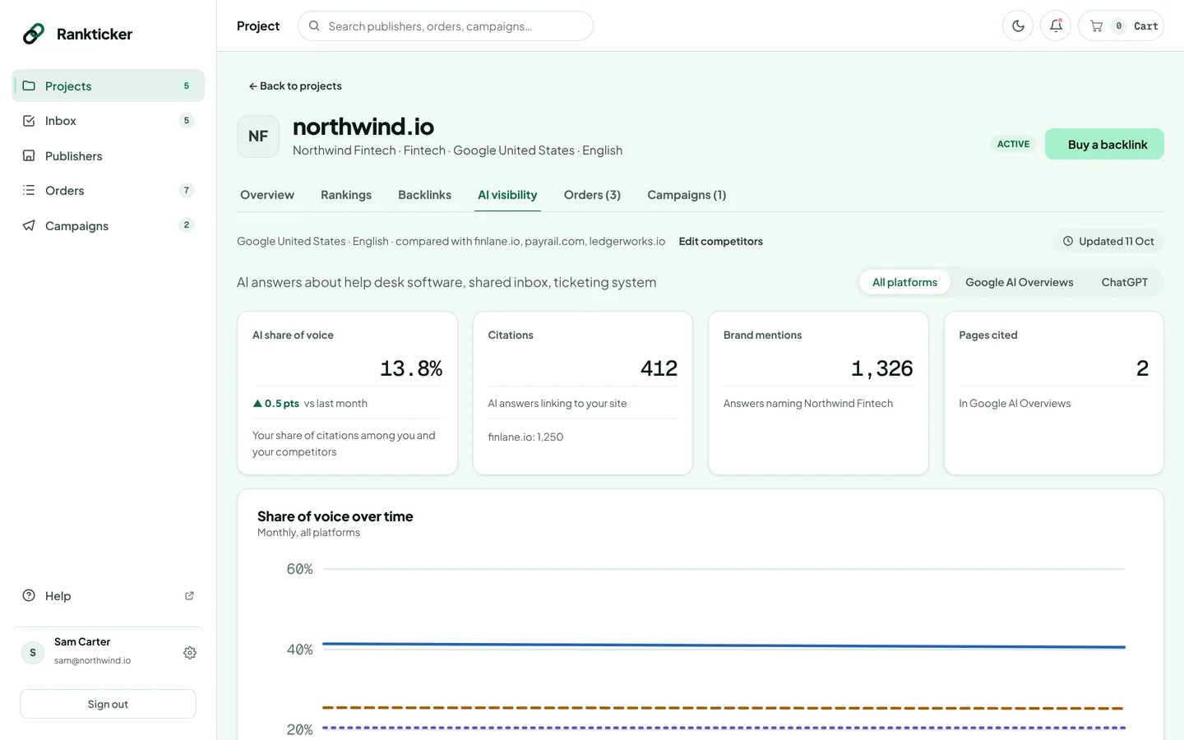The height and width of the screenshot is (740, 1184).
Task: Click the Orders count badge 7
Action: [187, 191]
